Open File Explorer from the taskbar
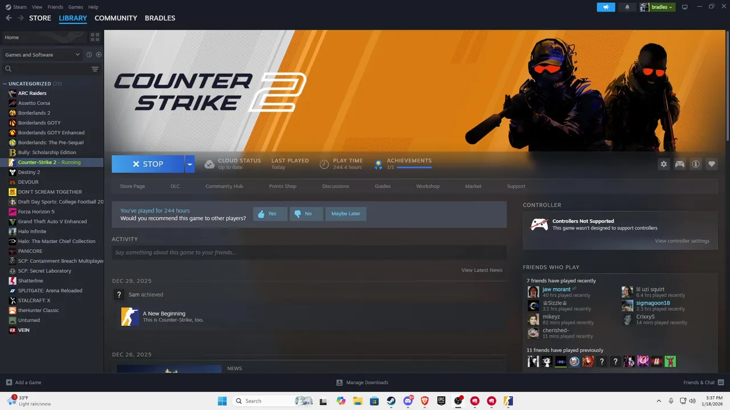Viewport: 730px width, 410px height. pos(358,401)
